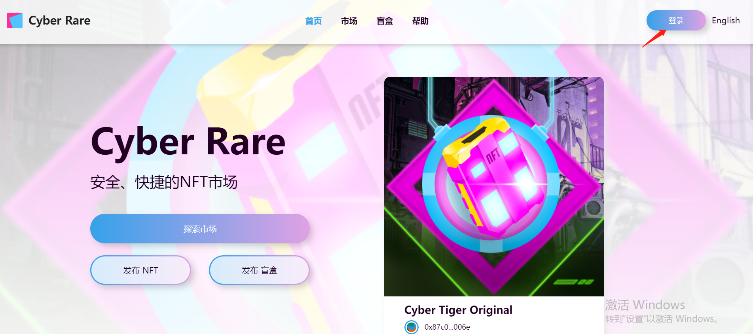Click the Cyber Rare logo icon
753x334 pixels.
point(15,21)
